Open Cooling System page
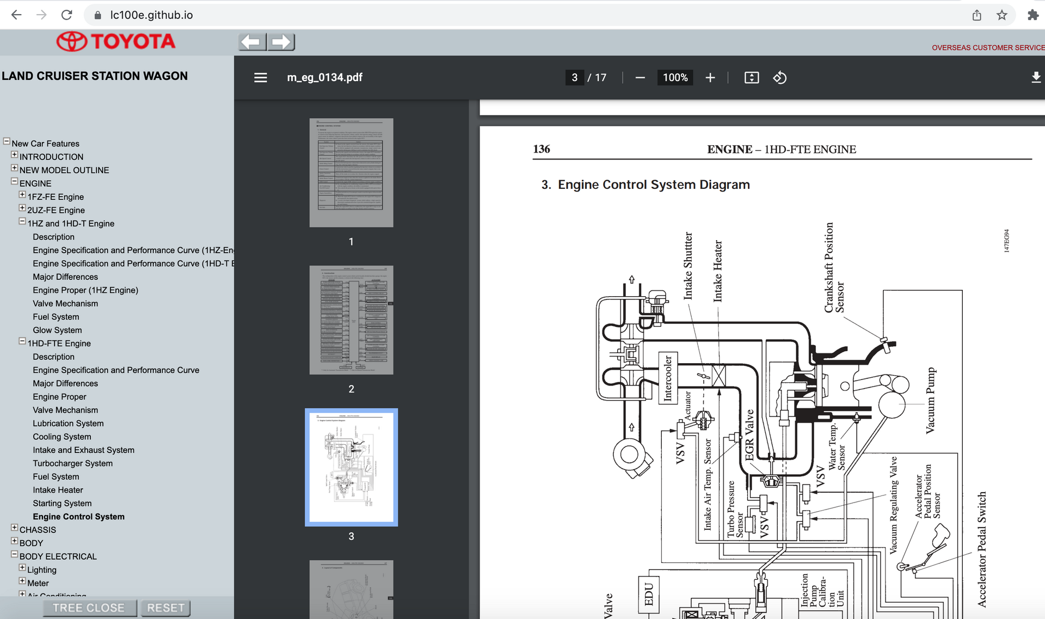The height and width of the screenshot is (619, 1045). 62,437
